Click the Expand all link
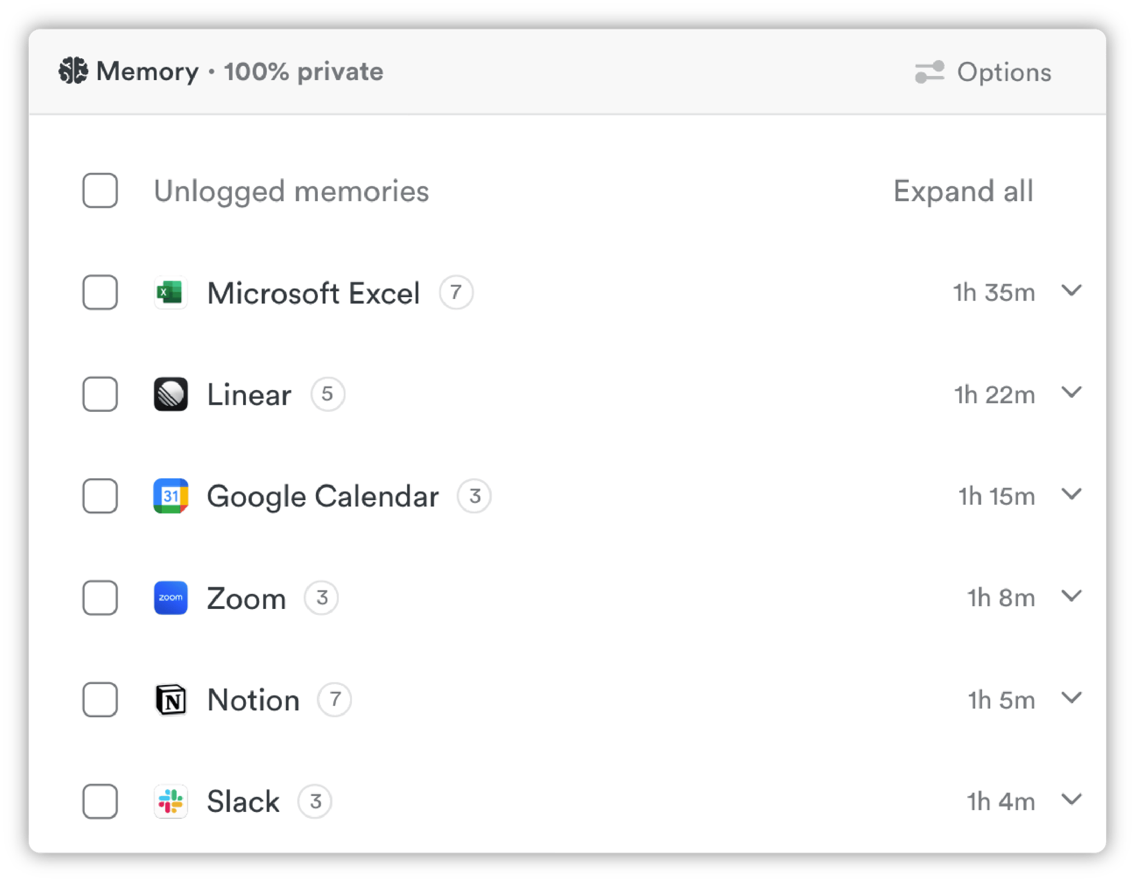 [x=963, y=191]
